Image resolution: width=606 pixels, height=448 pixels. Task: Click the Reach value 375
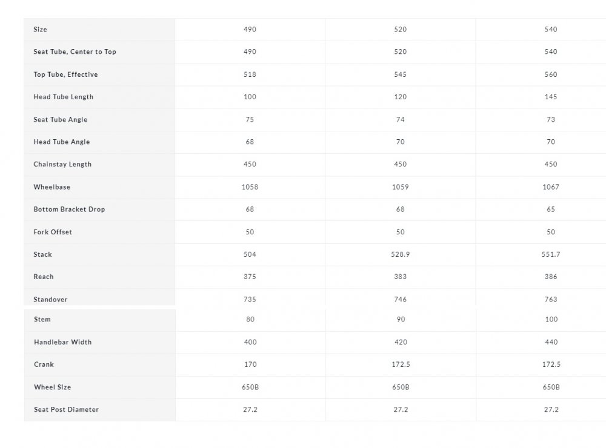(x=250, y=277)
